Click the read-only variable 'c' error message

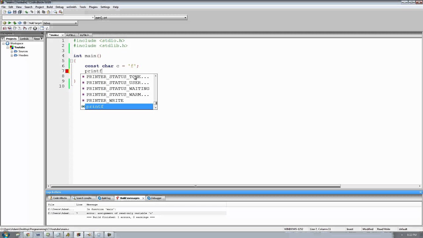point(120,213)
